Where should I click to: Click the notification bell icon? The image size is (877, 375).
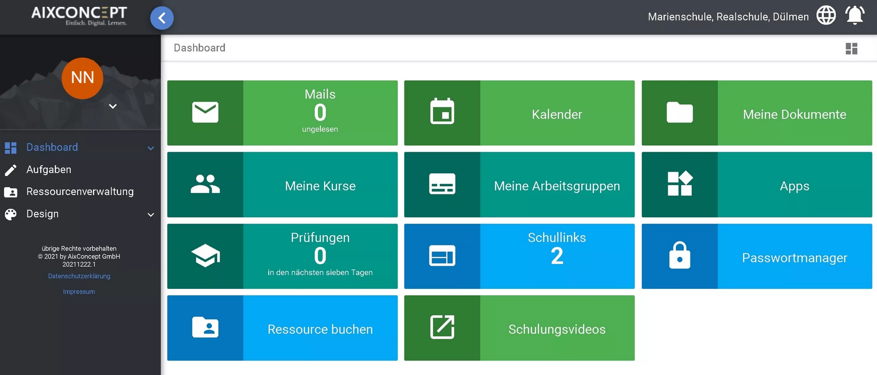pos(854,15)
